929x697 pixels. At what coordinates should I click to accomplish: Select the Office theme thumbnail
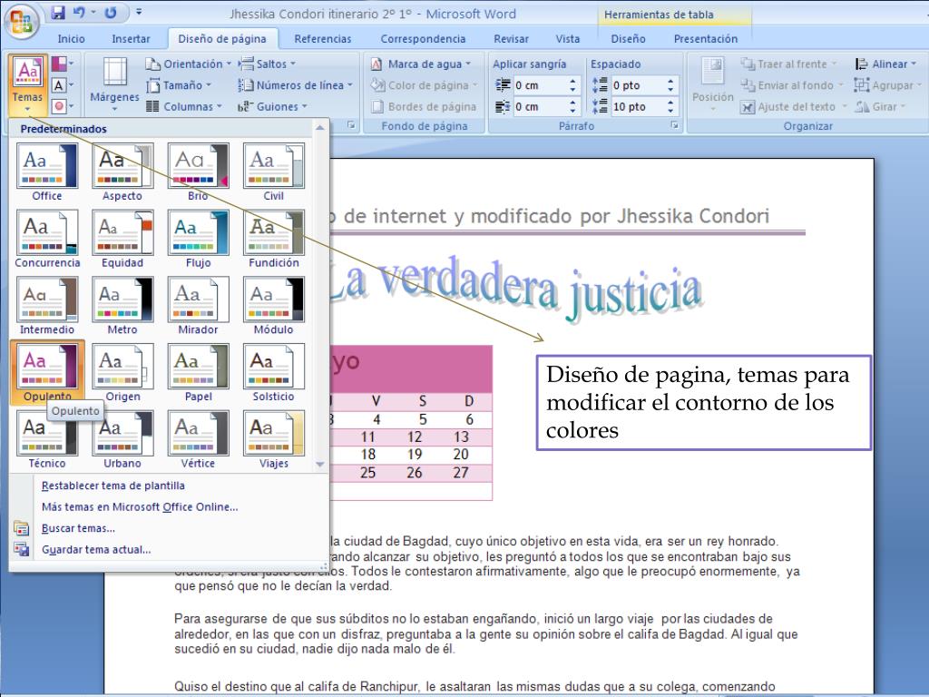tap(47, 172)
